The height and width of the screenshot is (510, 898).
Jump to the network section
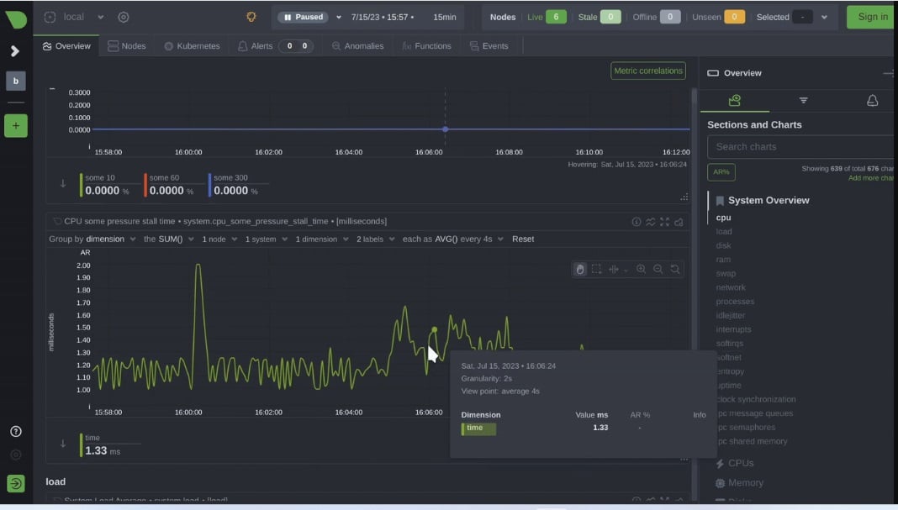(731, 288)
